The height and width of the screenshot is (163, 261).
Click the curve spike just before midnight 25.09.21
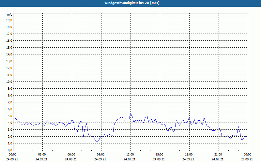238,126
